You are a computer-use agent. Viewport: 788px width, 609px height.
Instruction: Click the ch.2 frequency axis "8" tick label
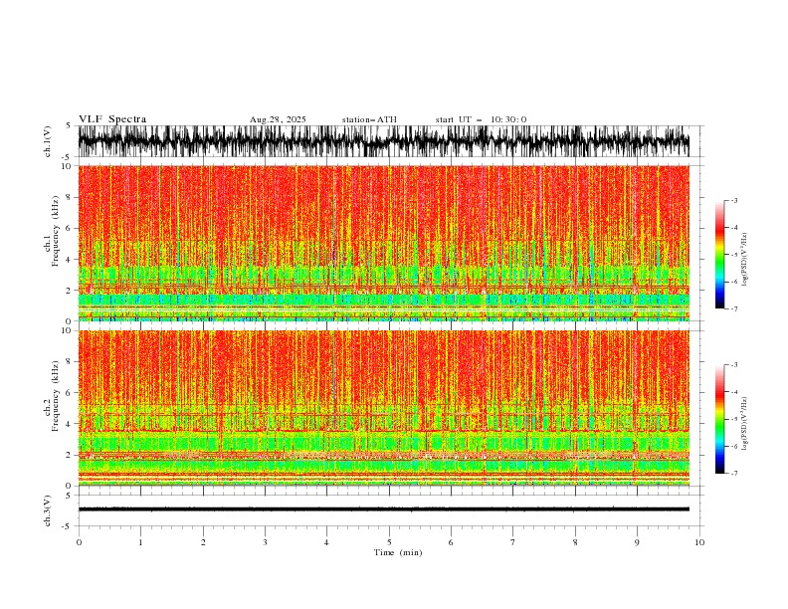(x=69, y=362)
